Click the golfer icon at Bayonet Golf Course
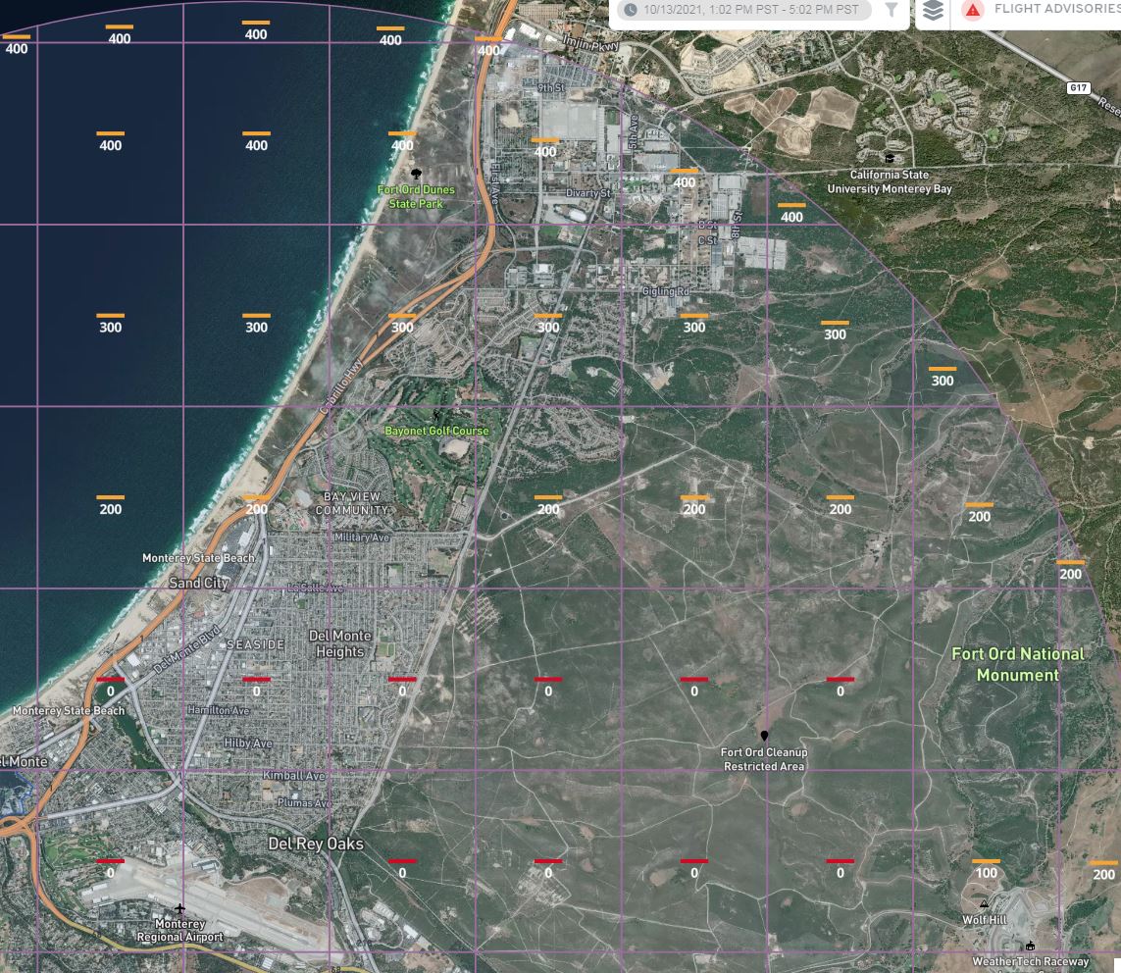 (437, 416)
